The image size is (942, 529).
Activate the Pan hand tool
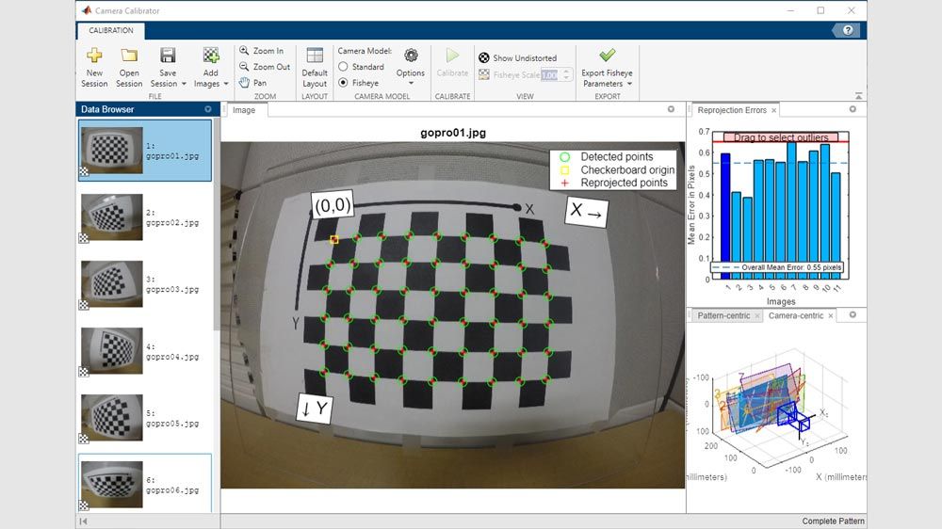coord(252,83)
